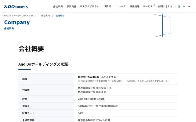Switch language to EN

pos(184,6)
